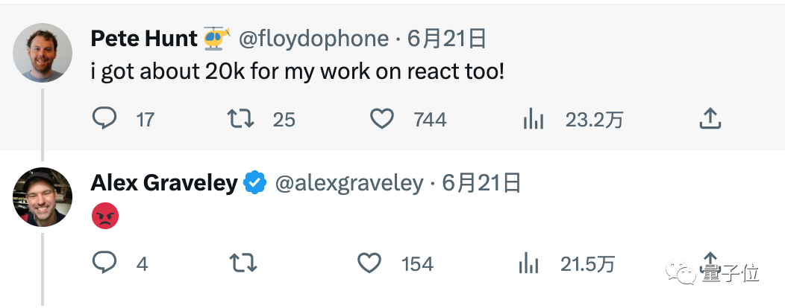Click Alex Graveley's blue verified badge
Image resolution: width=785 pixels, height=308 pixels.
click(256, 182)
